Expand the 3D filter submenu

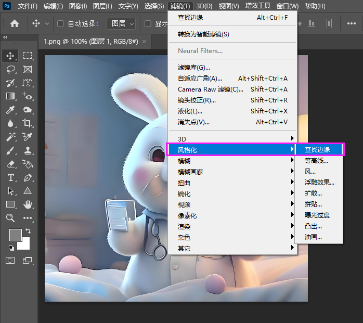(x=232, y=139)
